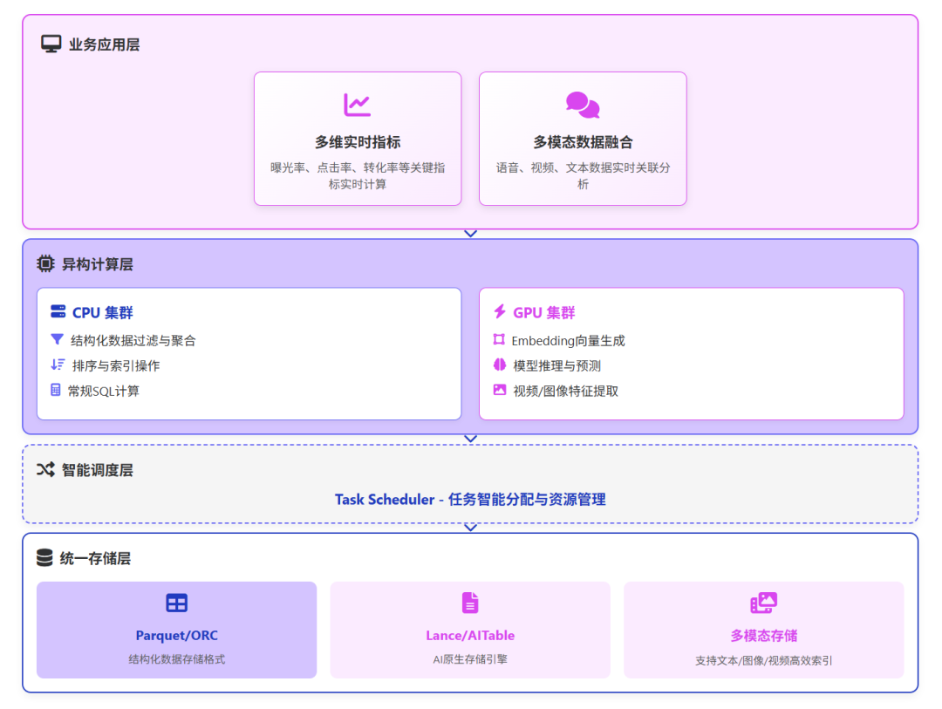Viewport: 942px width, 709px height.
Task: Click the document icon on Lance/AITable card
Action: point(470,602)
